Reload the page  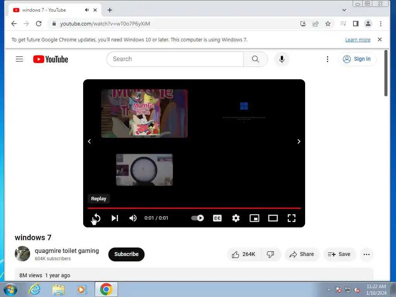(x=39, y=24)
